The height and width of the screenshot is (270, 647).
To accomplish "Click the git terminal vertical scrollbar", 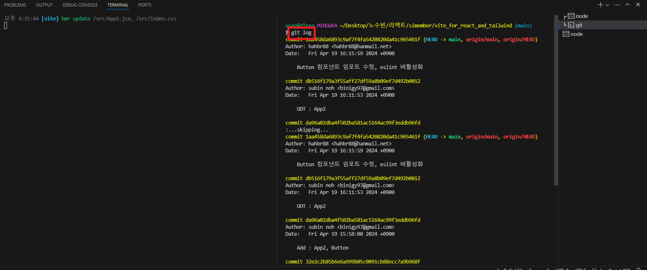I will [556, 100].
